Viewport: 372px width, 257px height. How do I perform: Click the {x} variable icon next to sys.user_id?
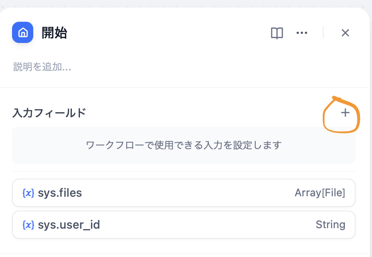[x=28, y=225]
